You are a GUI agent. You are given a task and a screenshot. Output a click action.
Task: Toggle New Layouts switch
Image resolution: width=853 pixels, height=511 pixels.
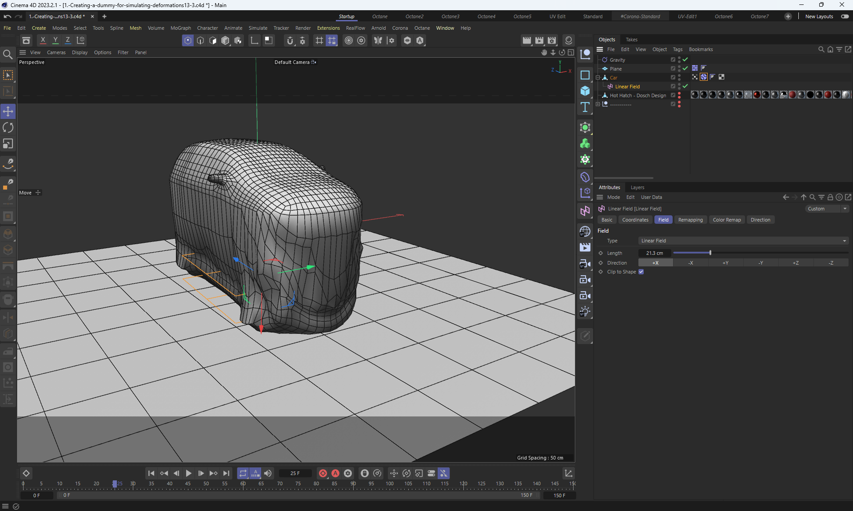[845, 16]
